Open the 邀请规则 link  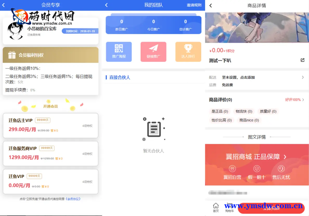tap(194, 5)
